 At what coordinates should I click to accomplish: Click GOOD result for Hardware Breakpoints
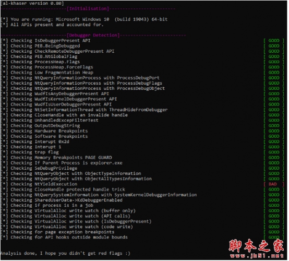(x=274, y=131)
